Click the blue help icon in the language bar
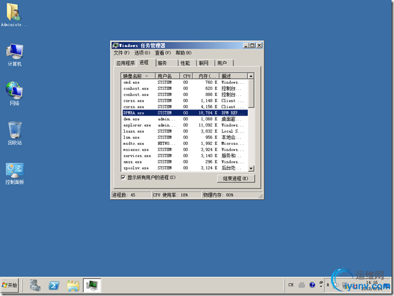 (312, 285)
